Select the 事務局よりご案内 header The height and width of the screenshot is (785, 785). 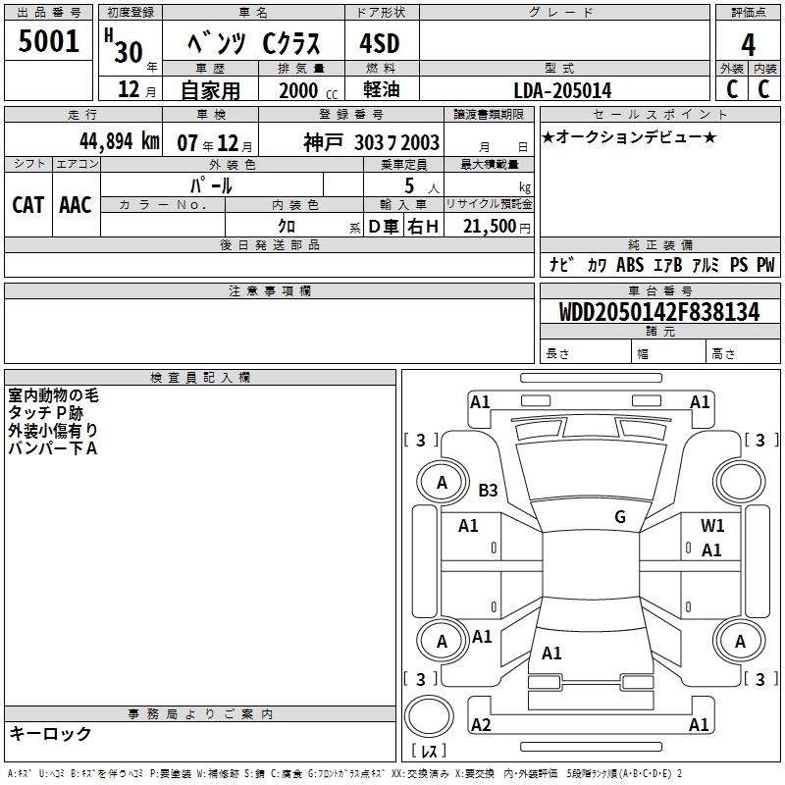(200, 714)
